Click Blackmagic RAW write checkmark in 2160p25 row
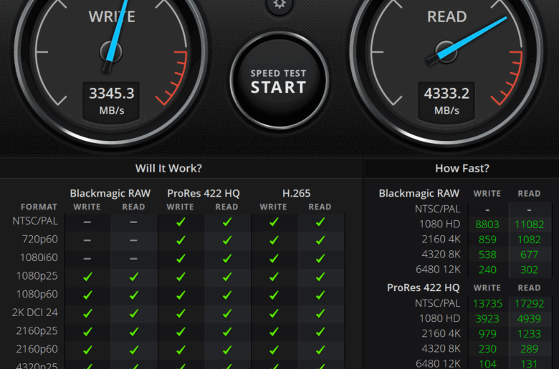559x369 pixels. 87,332
